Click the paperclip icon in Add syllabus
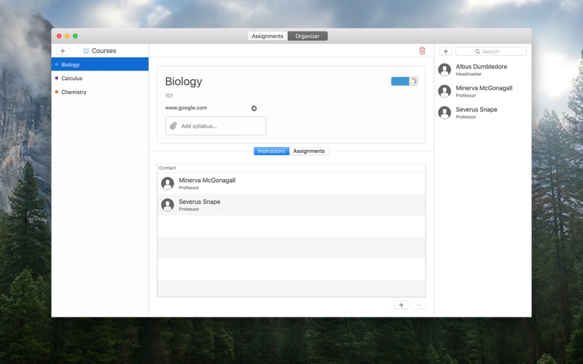 173,126
